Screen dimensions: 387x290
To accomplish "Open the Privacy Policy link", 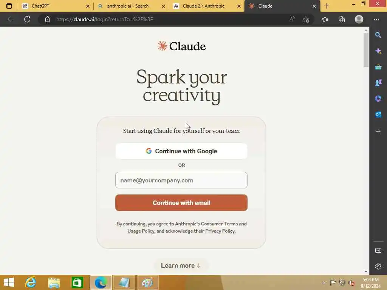I will (220, 231).
